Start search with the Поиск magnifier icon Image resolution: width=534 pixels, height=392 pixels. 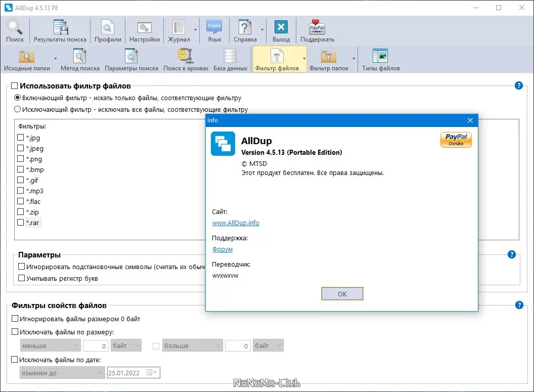click(15, 31)
